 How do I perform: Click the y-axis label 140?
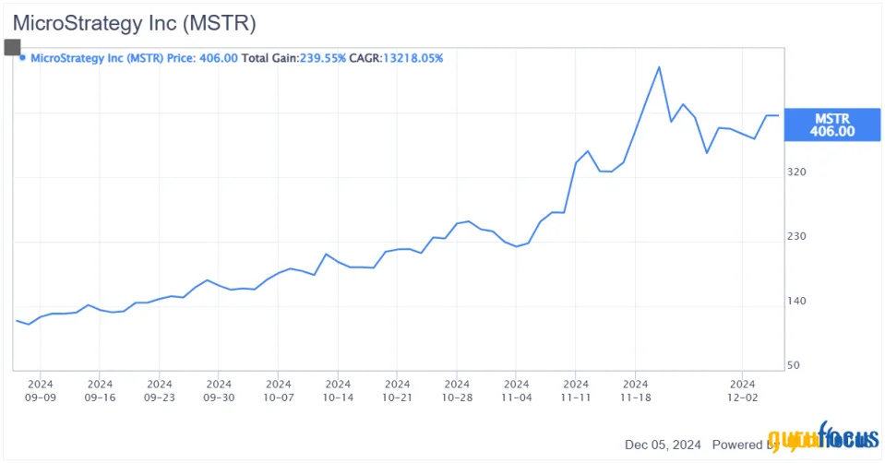pos(796,302)
